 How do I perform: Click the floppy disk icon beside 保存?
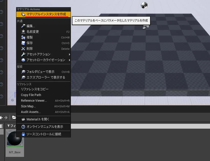pos(24,43)
